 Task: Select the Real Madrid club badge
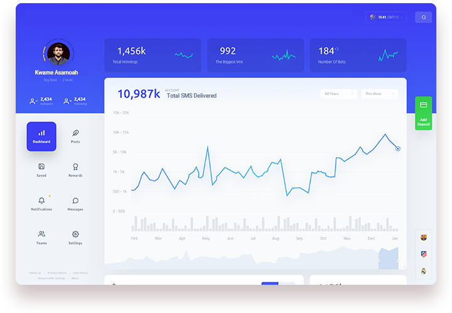click(424, 271)
